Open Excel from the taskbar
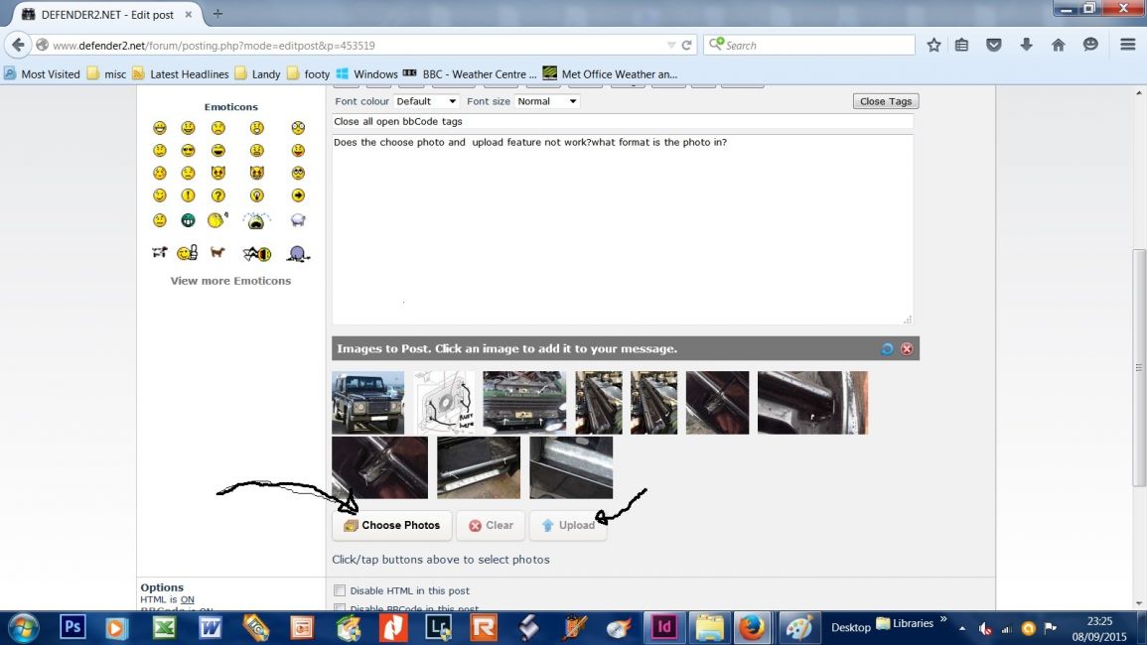 [164, 627]
